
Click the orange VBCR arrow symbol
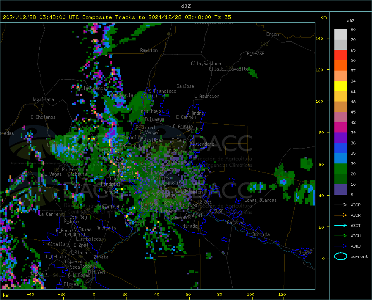pyautogui.click(x=341, y=215)
